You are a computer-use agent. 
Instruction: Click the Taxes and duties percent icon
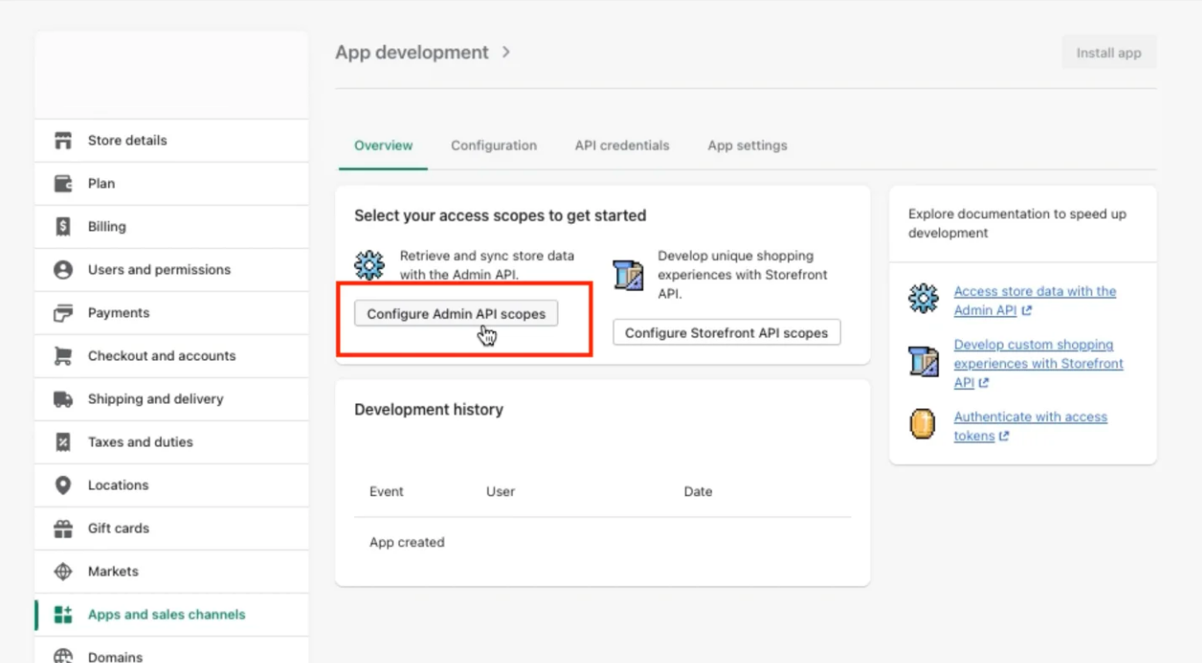tap(63, 442)
